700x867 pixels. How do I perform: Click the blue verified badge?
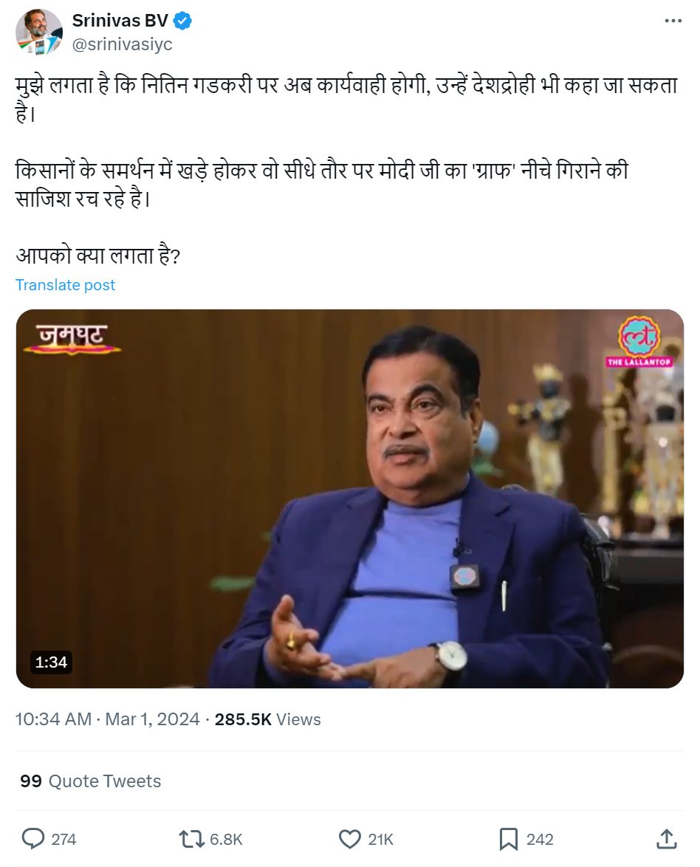tap(182, 21)
